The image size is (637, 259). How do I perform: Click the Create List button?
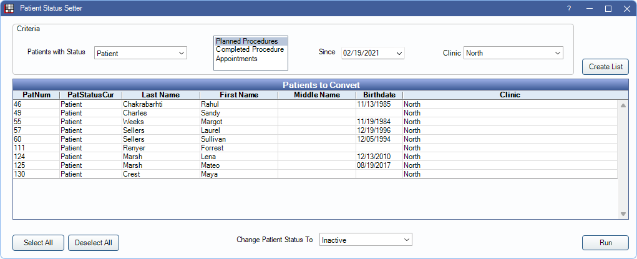coord(605,67)
